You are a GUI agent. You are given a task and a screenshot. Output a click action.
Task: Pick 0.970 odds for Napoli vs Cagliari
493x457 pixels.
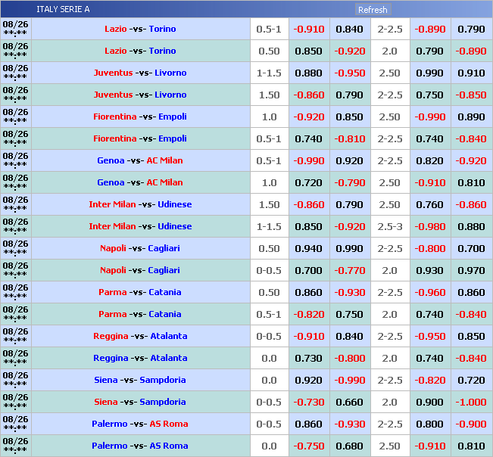coord(471,271)
